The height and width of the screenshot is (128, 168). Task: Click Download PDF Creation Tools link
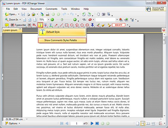point(156,9)
